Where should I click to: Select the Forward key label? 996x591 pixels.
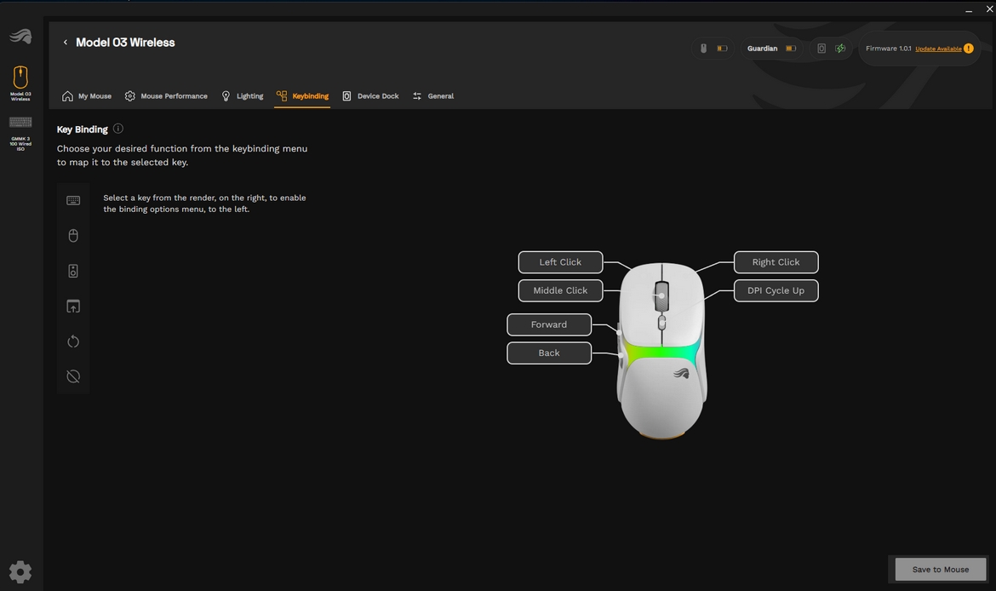point(549,324)
